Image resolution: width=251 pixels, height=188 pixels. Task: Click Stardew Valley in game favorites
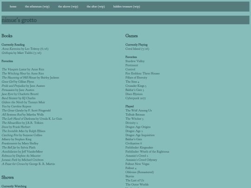[x=135, y=61]
